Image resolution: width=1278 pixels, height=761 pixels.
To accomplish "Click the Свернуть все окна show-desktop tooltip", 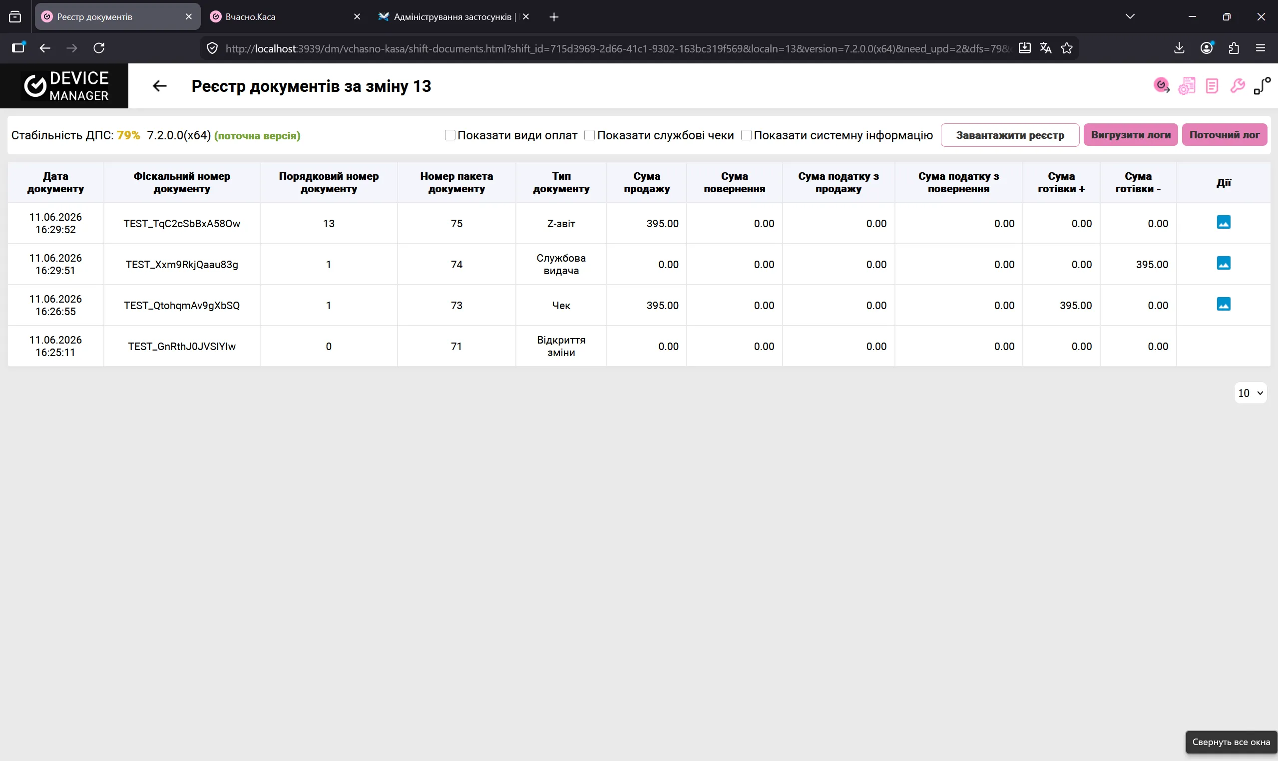I will [x=1231, y=742].
